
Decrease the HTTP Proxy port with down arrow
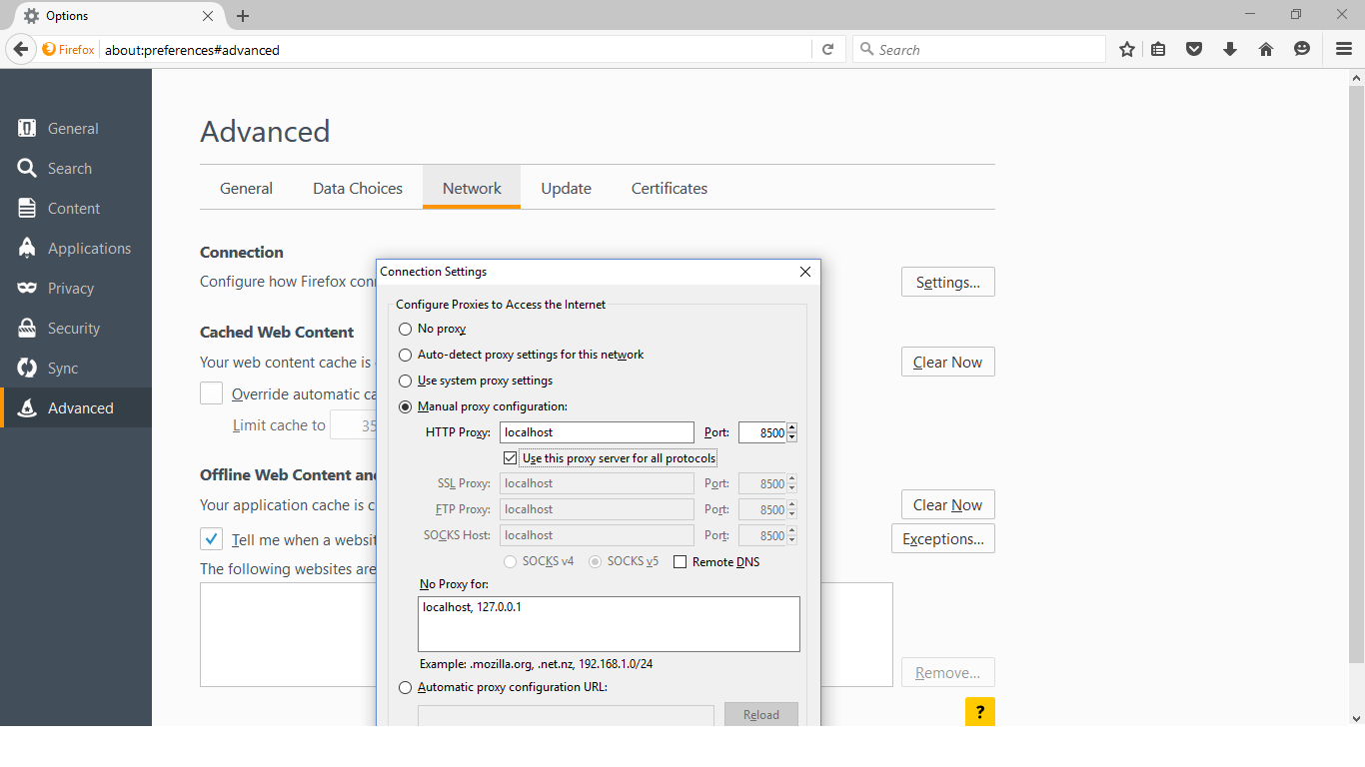(792, 437)
